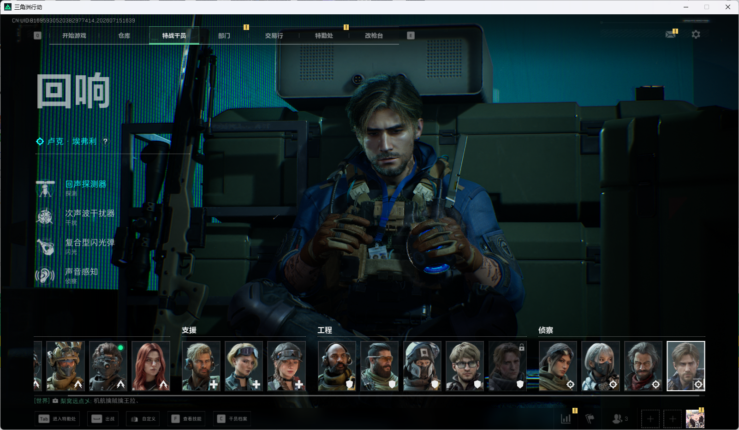Switch to the 仓库 tab
The height and width of the screenshot is (430, 739).
(x=124, y=36)
